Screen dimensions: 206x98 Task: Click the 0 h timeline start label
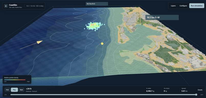pyautogui.click(x=5, y=95)
